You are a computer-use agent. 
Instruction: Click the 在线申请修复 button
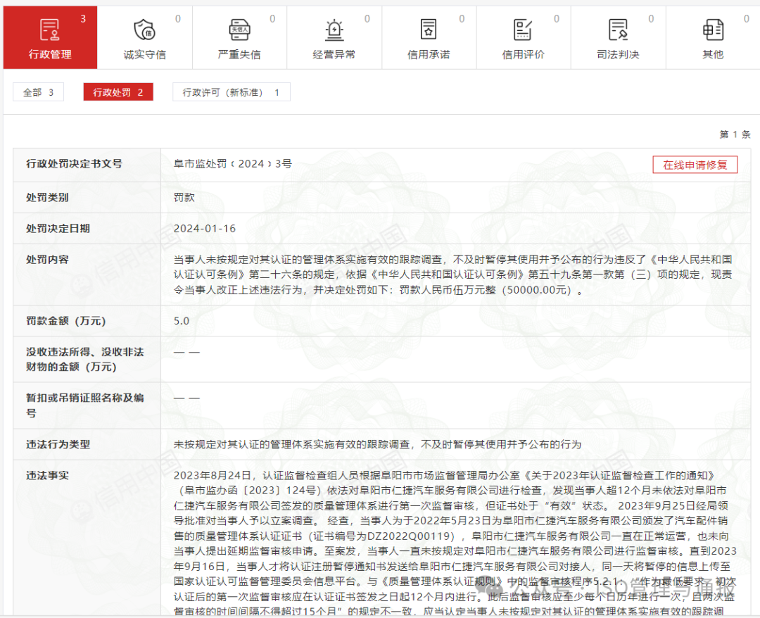(695, 165)
